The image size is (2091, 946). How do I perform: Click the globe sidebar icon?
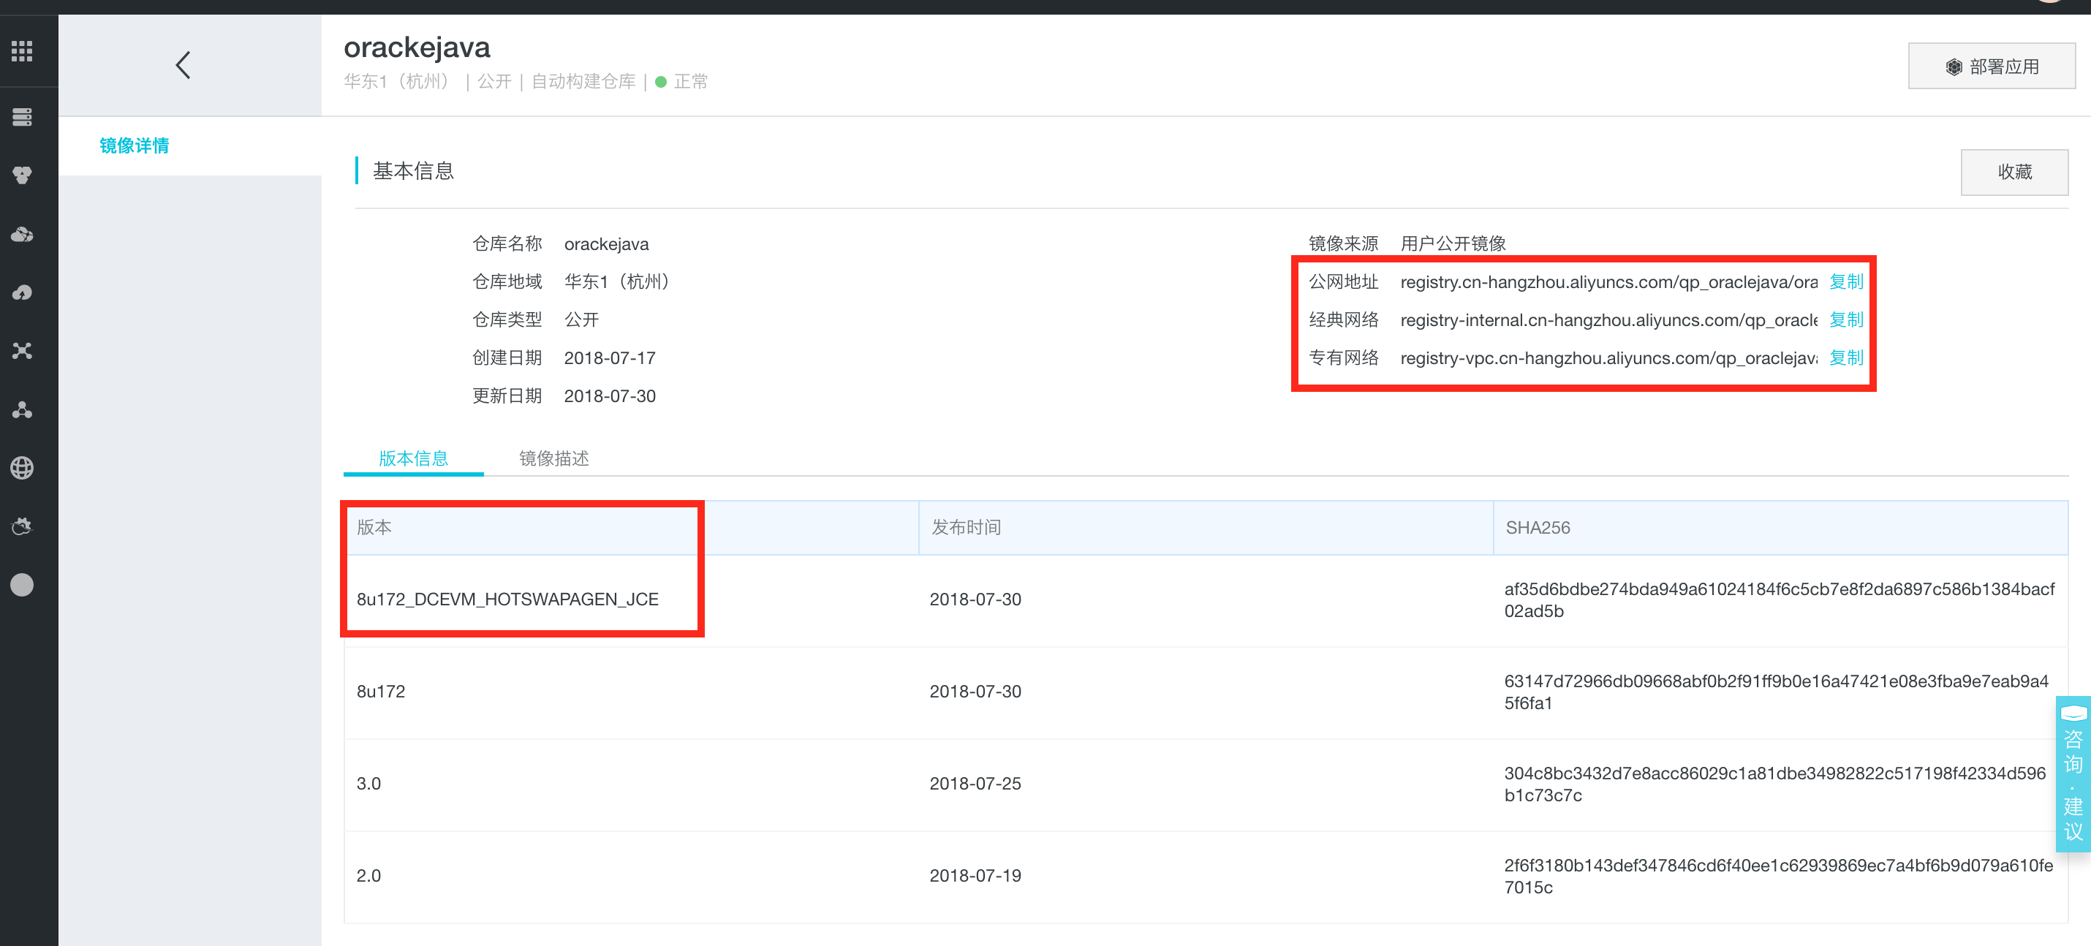[22, 468]
